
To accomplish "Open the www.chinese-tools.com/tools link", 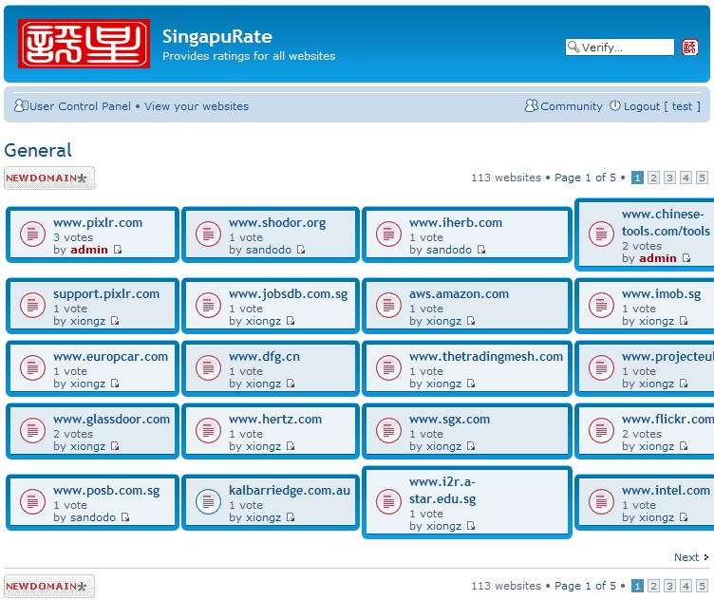I will (666, 222).
